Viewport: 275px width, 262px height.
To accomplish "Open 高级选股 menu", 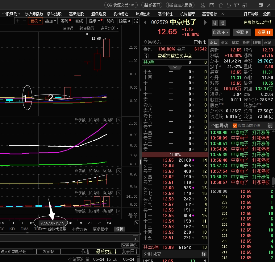I will [x=76, y=14].
